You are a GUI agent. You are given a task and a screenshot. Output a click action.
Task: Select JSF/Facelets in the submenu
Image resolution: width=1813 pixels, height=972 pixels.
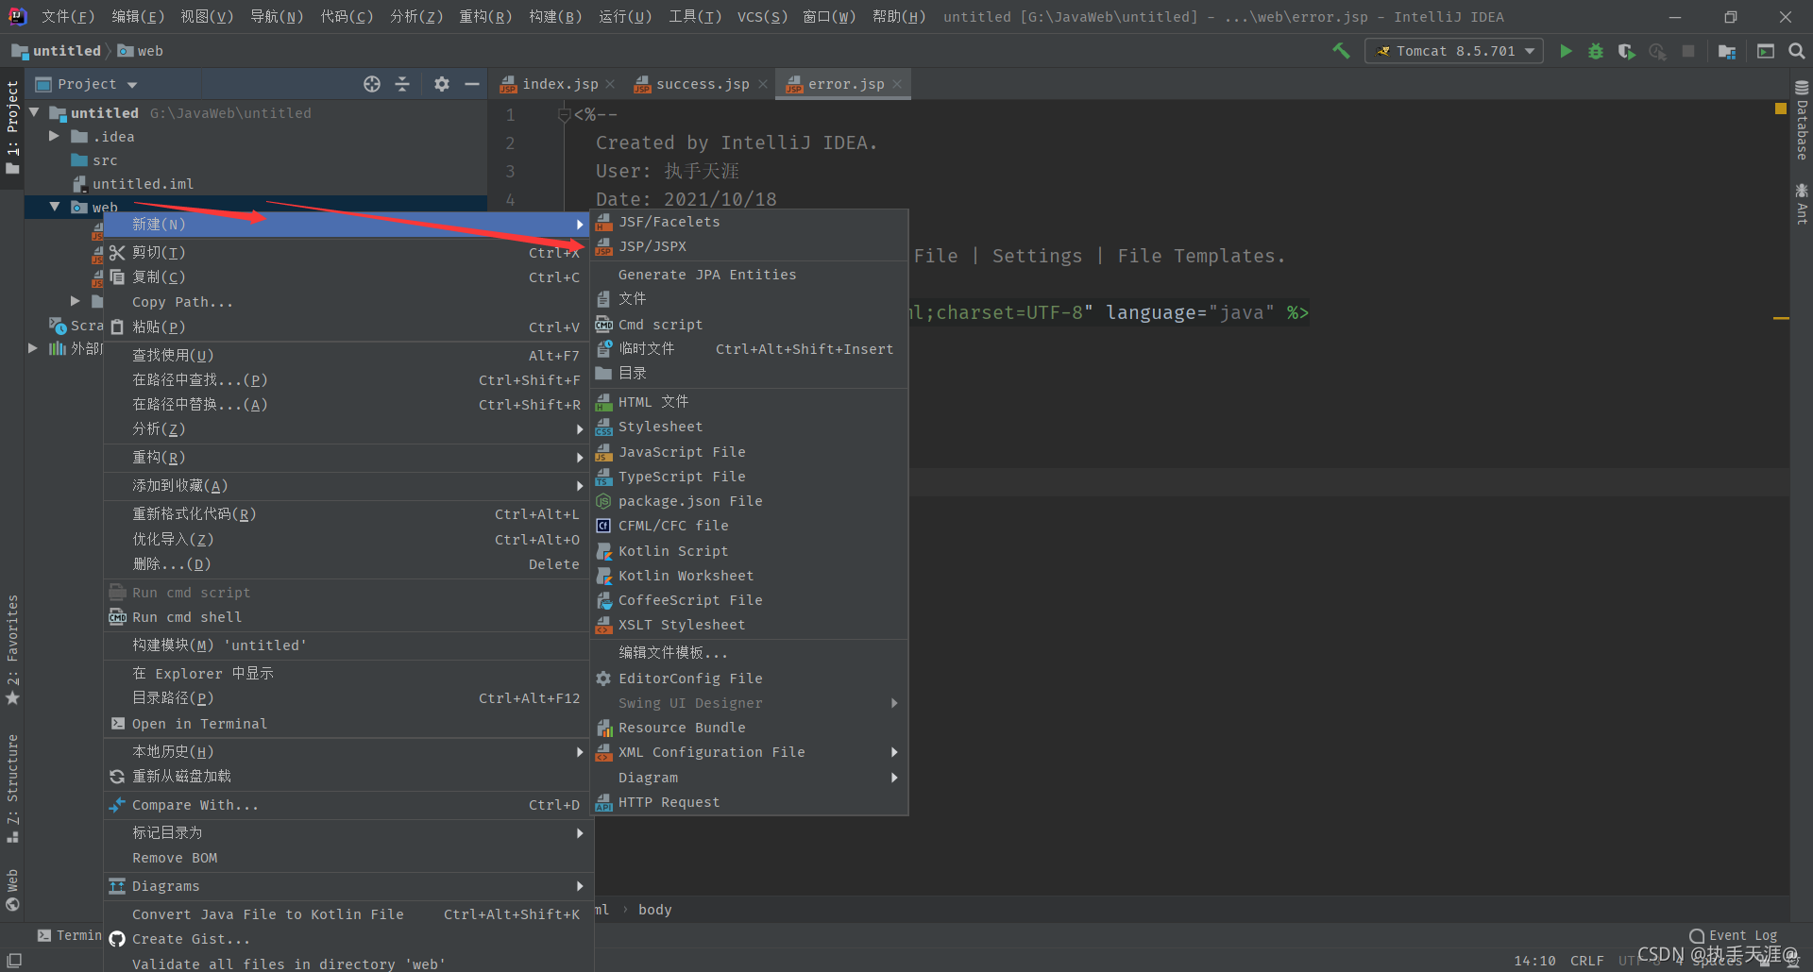coord(749,222)
